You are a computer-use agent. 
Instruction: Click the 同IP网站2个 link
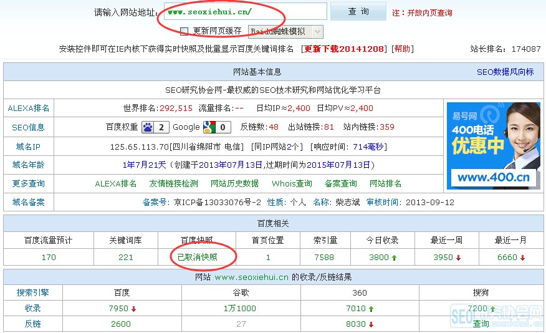[277, 147]
